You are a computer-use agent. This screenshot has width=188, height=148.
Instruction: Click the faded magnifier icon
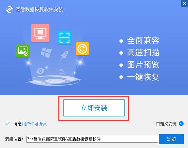coord(62,72)
